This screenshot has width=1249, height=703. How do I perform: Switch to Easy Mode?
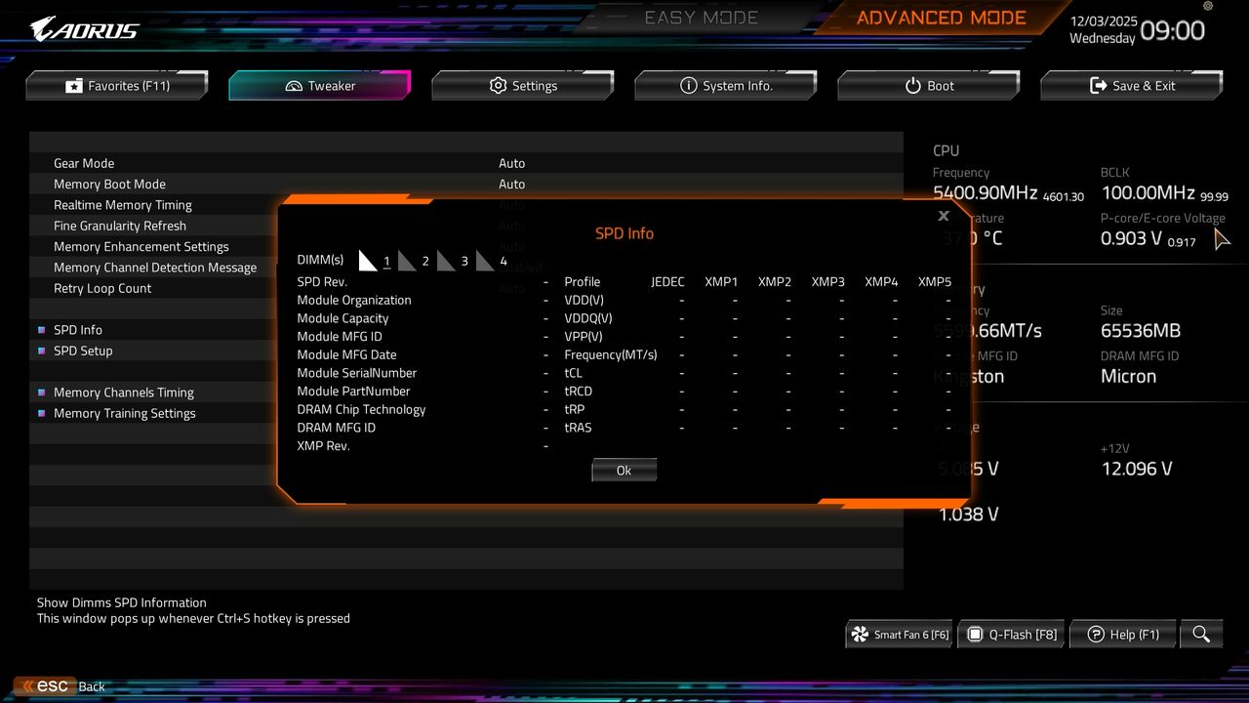701,17
